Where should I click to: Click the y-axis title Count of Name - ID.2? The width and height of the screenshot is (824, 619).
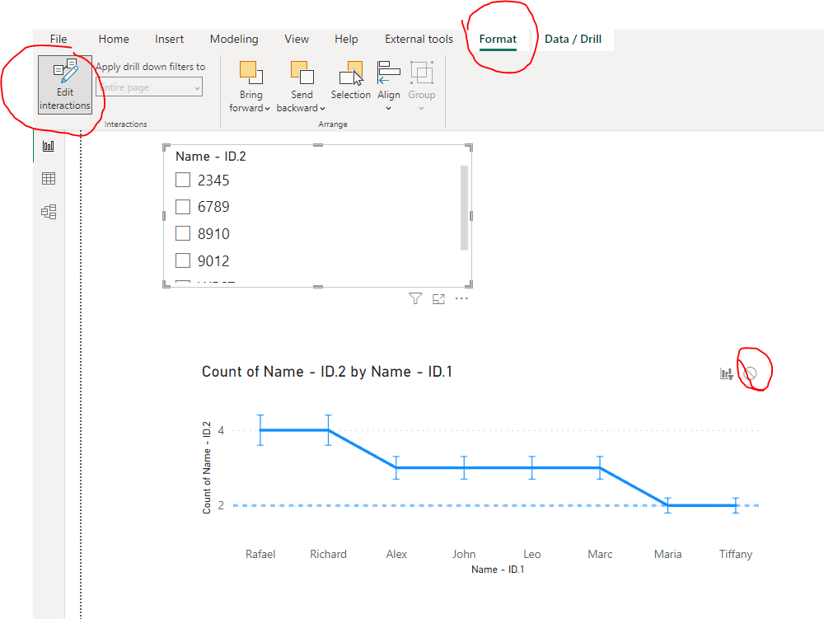click(207, 467)
